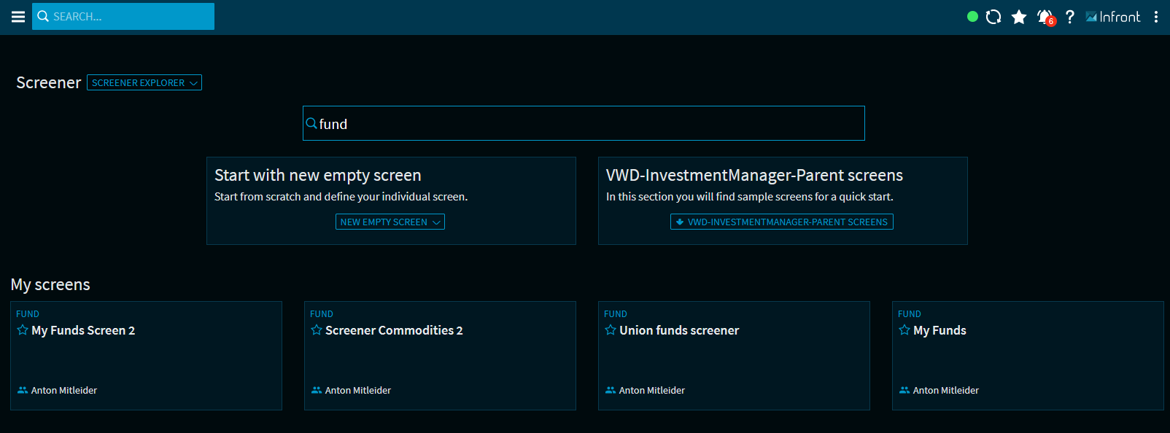
Task: Open favorites star in top bar
Action: pyautogui.click(x=1019, y=17)
